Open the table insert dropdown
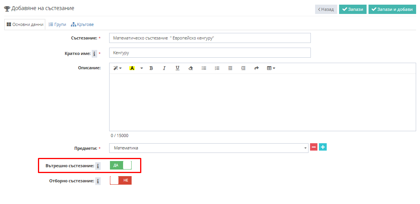 pyautogui.click(x=271, y=68)
